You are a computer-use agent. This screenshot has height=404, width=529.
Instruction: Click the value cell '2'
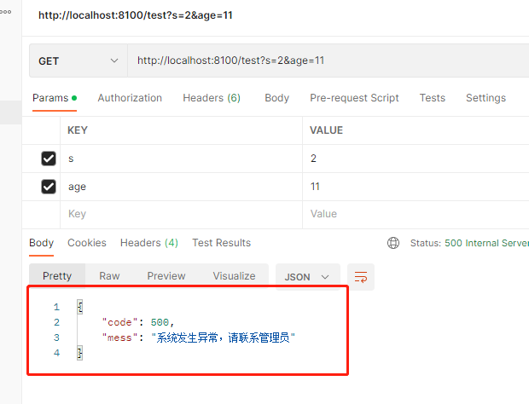tap(416, 159)
